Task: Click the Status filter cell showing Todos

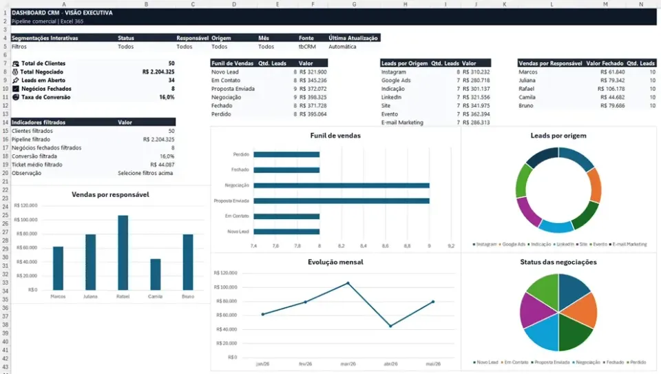Action: pyautogui.click(x=125, y=47)
